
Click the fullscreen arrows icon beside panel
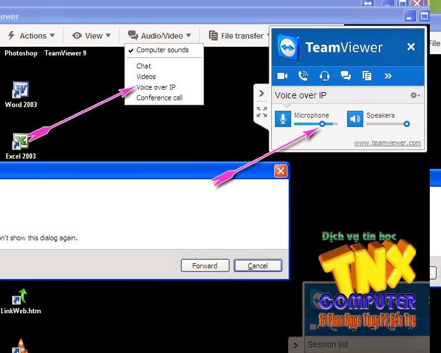pyautogui.click(x=262, y=112)
